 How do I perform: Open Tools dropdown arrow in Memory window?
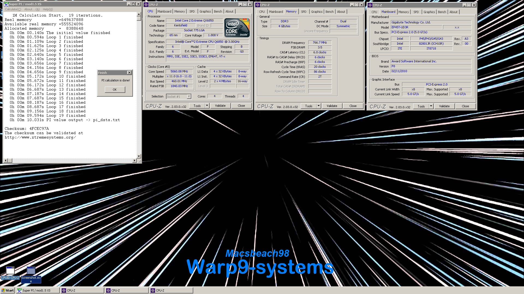click(318, 106)
